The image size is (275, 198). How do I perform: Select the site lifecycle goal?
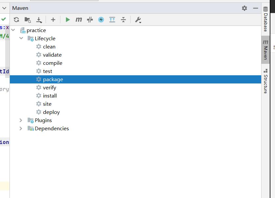point(136,104)
